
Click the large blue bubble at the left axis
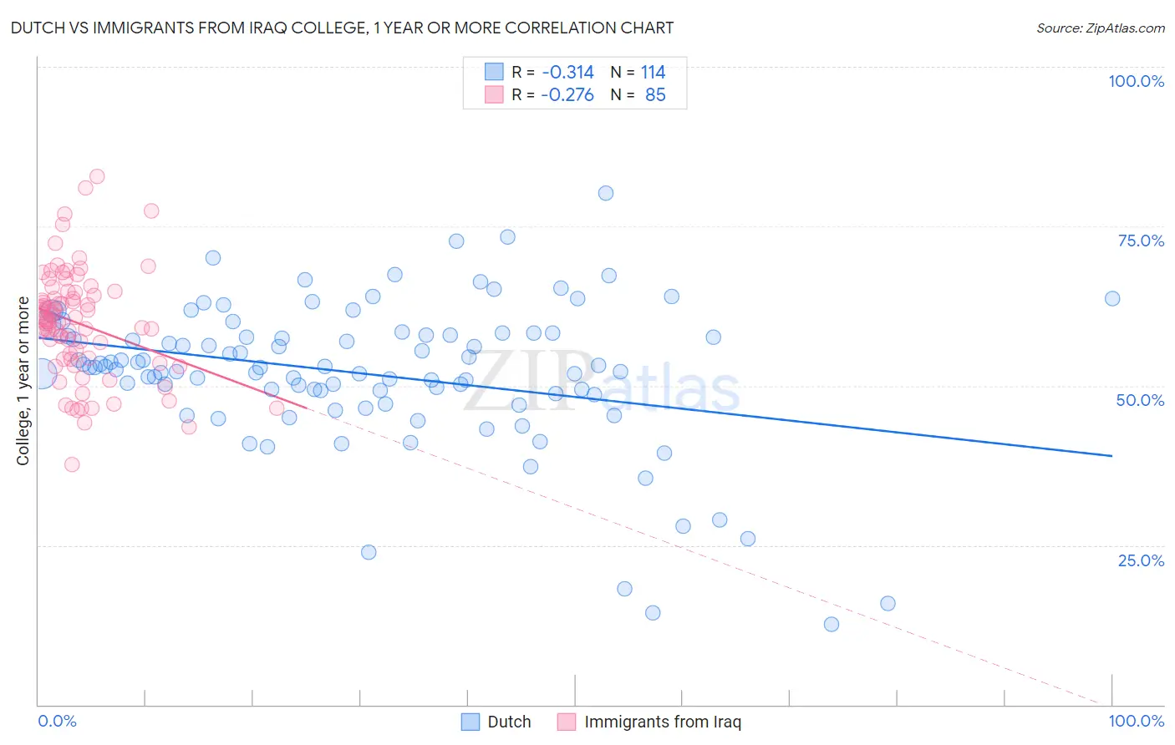tap(40, 376)
